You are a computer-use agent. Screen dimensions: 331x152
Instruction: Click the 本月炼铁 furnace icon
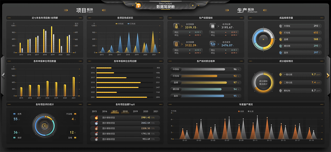177,26
